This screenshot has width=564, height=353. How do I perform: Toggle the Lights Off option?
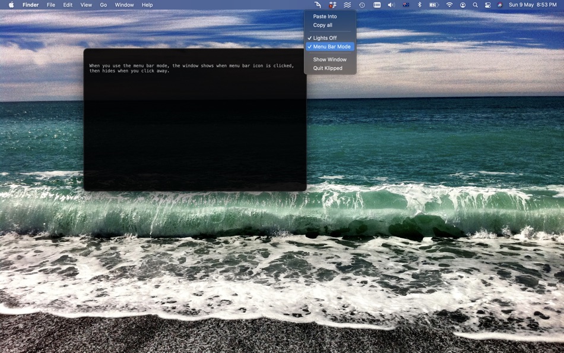(x=330, y=38)
